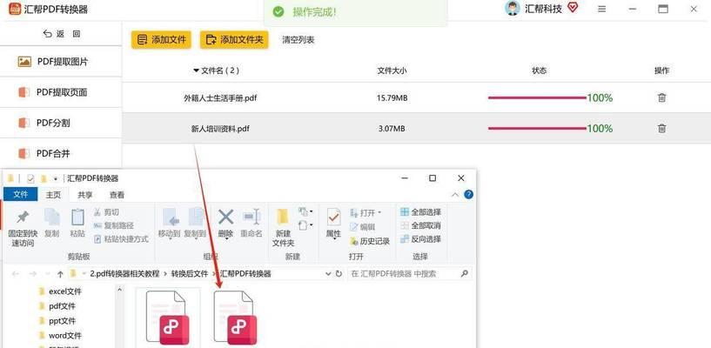Click the 复制 ribbon icon

pyautogui.click(x=51, y=217)
